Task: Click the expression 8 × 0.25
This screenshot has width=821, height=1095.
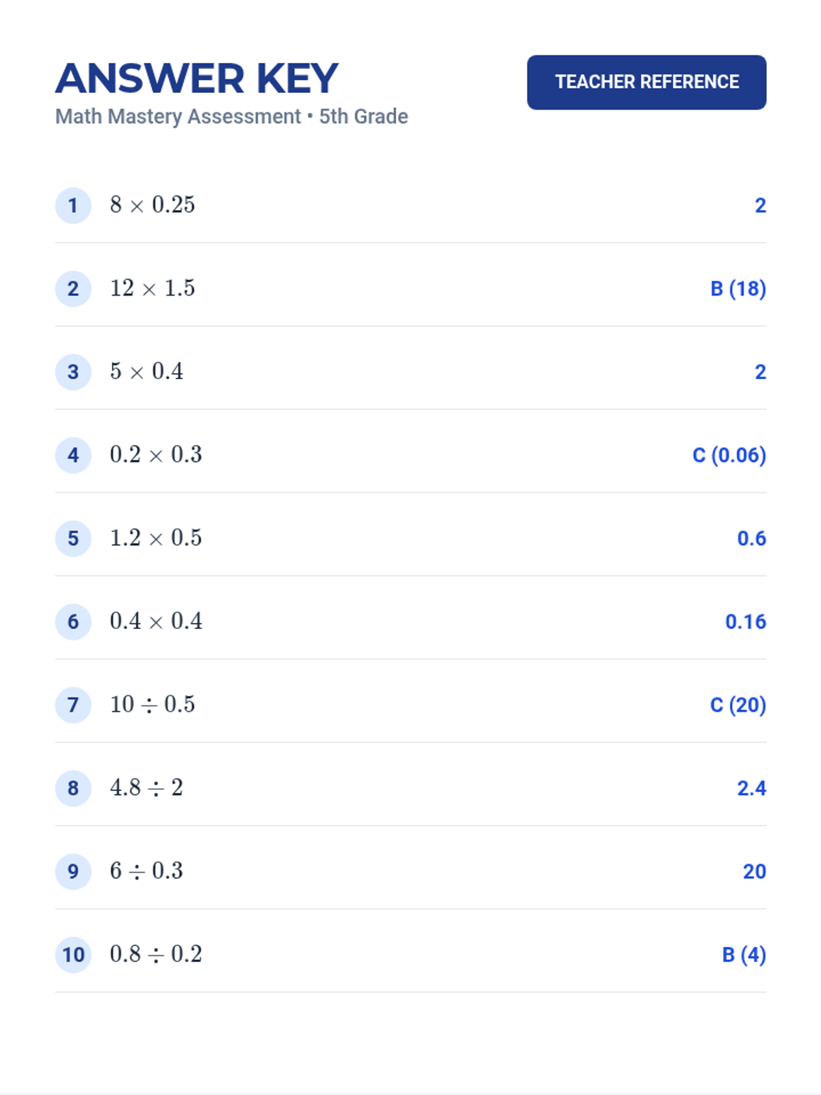Action: click(x=153, y=205)
